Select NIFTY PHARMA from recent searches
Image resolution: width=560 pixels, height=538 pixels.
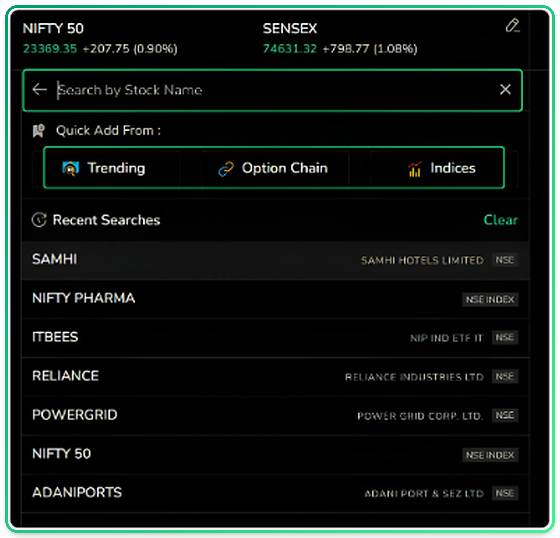click(x=275, y=299)
